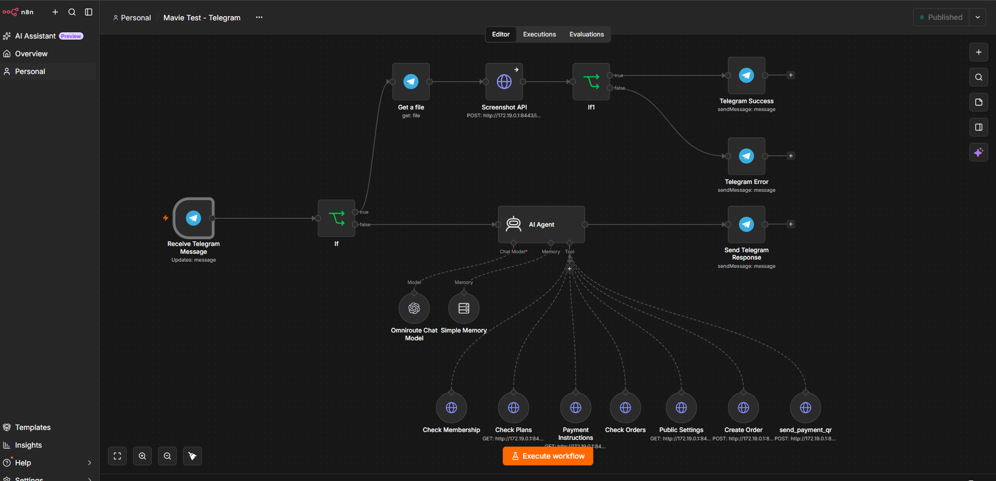996x481 pixels.
Task: Click the Execute workflow button
Action: pos(548,456)
